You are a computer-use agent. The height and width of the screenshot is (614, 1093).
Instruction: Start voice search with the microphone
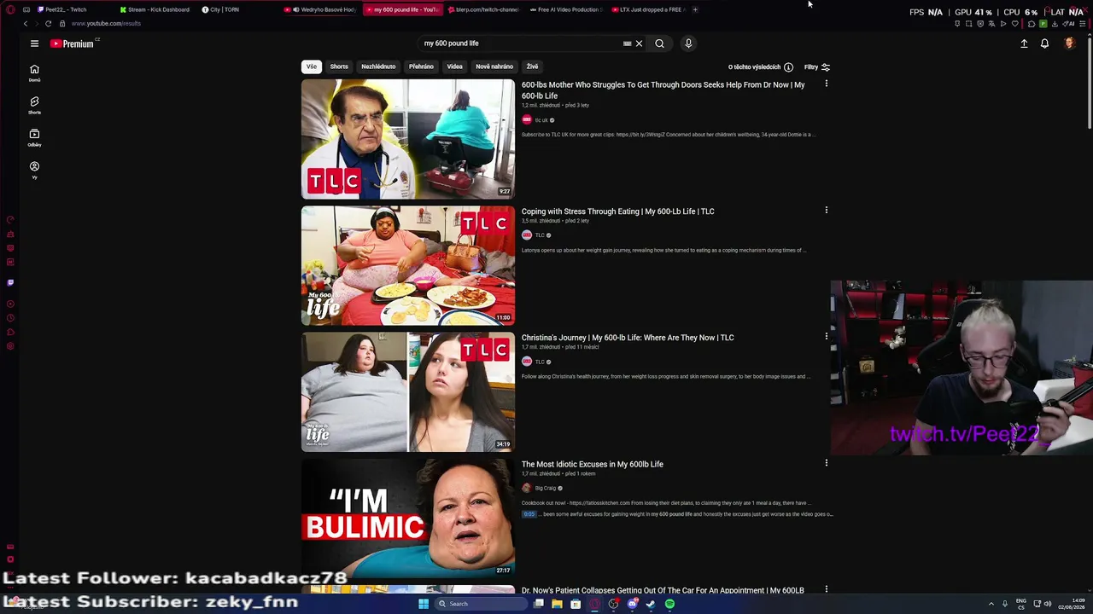point(688,43)
